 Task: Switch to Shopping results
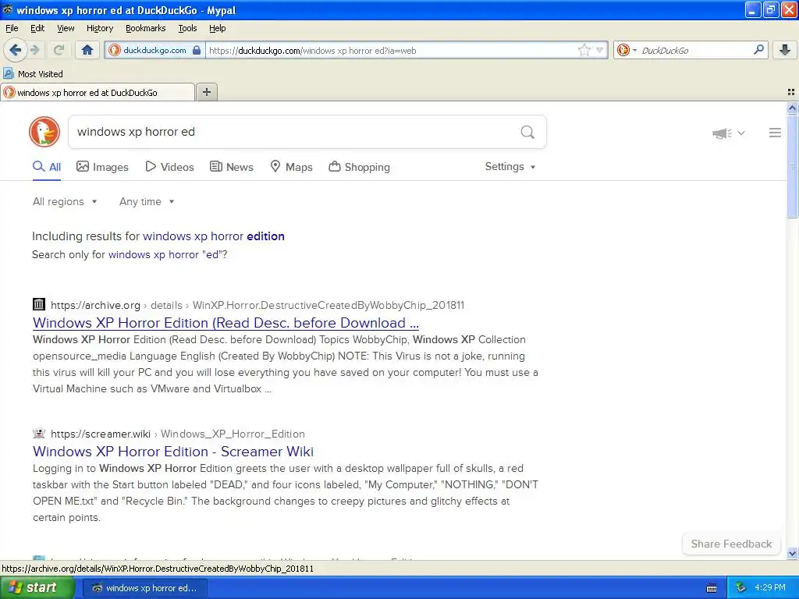point(360,167)
